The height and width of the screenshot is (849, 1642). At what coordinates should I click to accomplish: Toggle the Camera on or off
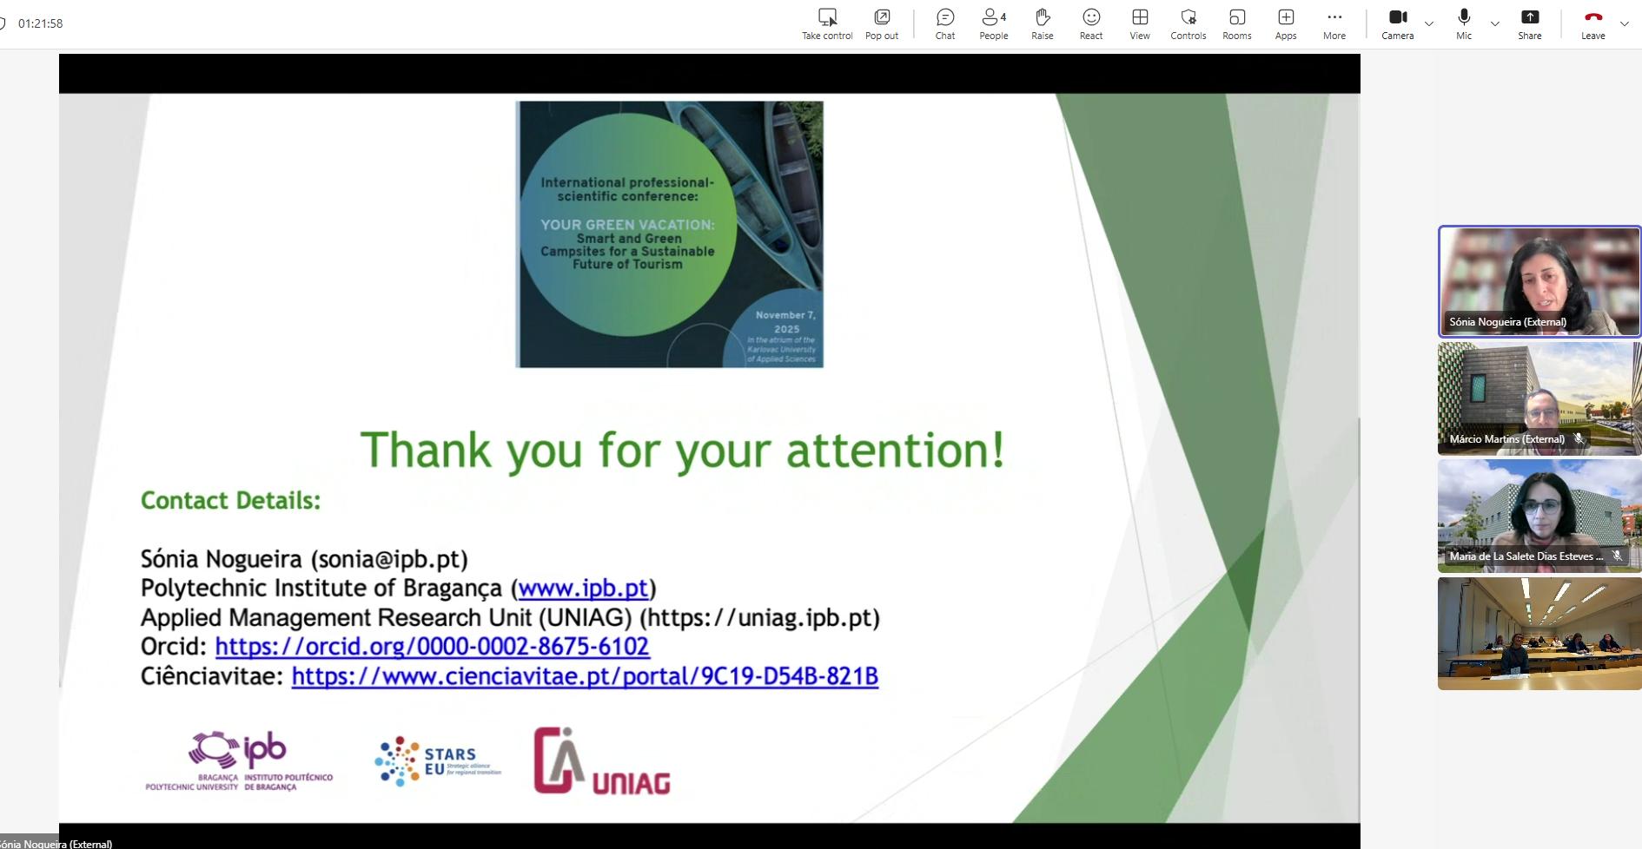pos(1397,18)
